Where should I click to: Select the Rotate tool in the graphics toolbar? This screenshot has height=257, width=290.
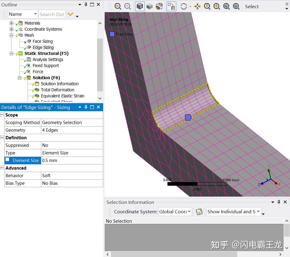(184, 6)
